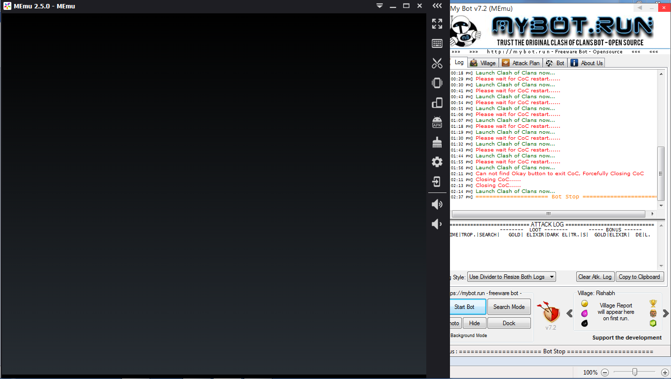Click the log horizontal scrollbar
This screenshot has height=379, width=671.
(x=548, y=214)
